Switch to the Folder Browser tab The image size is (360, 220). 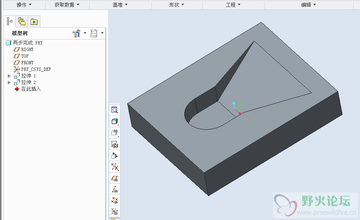(x=22, y=21)
